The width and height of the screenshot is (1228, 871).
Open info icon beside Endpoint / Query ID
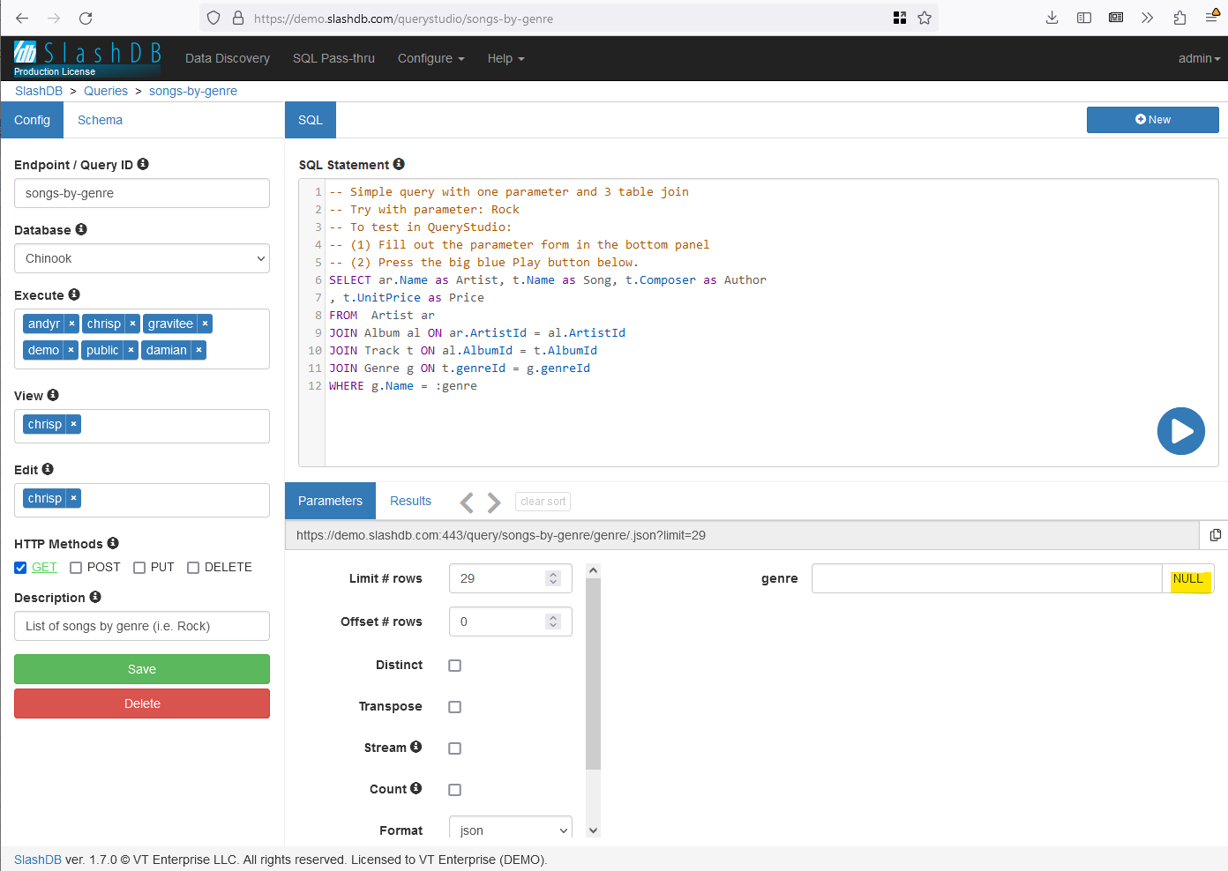pyautogui.click(x=143, y=164)
